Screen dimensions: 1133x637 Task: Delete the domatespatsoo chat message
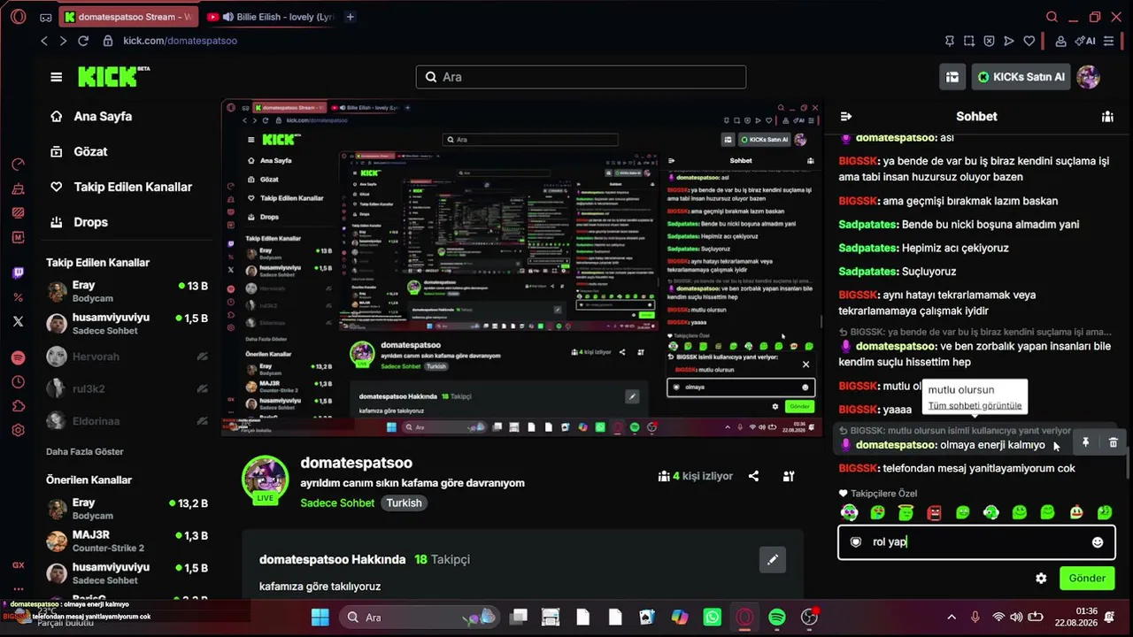click(x=1114, y=442)
